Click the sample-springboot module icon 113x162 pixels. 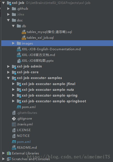pos(19,101)
